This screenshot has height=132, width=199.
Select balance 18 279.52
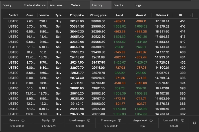(x=162, y=27)
